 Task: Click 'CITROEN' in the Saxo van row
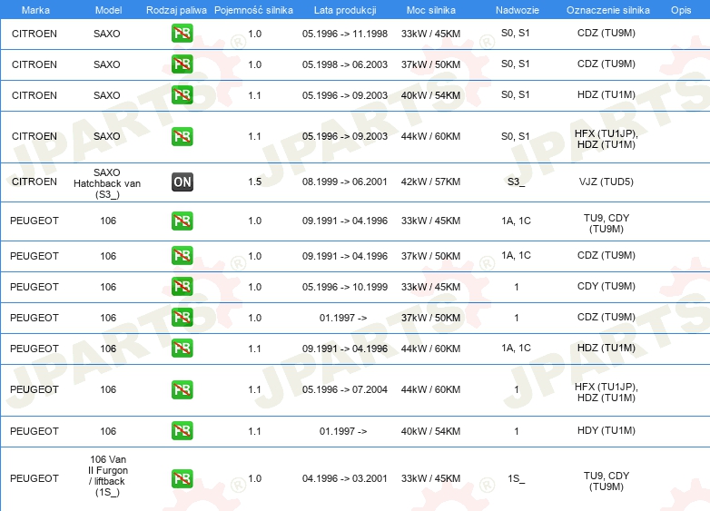pos(35,182)
